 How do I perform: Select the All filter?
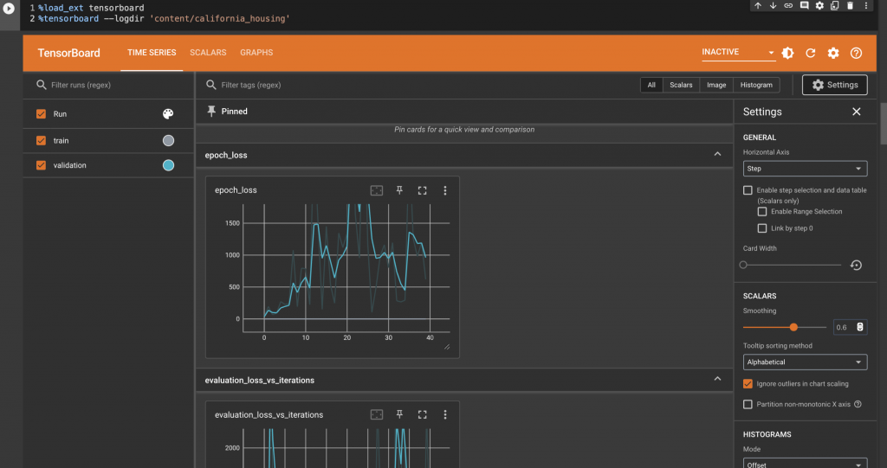651,85
